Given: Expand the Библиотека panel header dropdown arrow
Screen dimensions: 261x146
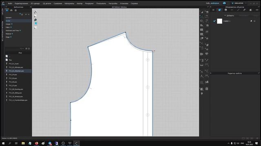Looking at the screenshot, I should tap(31, 7).
